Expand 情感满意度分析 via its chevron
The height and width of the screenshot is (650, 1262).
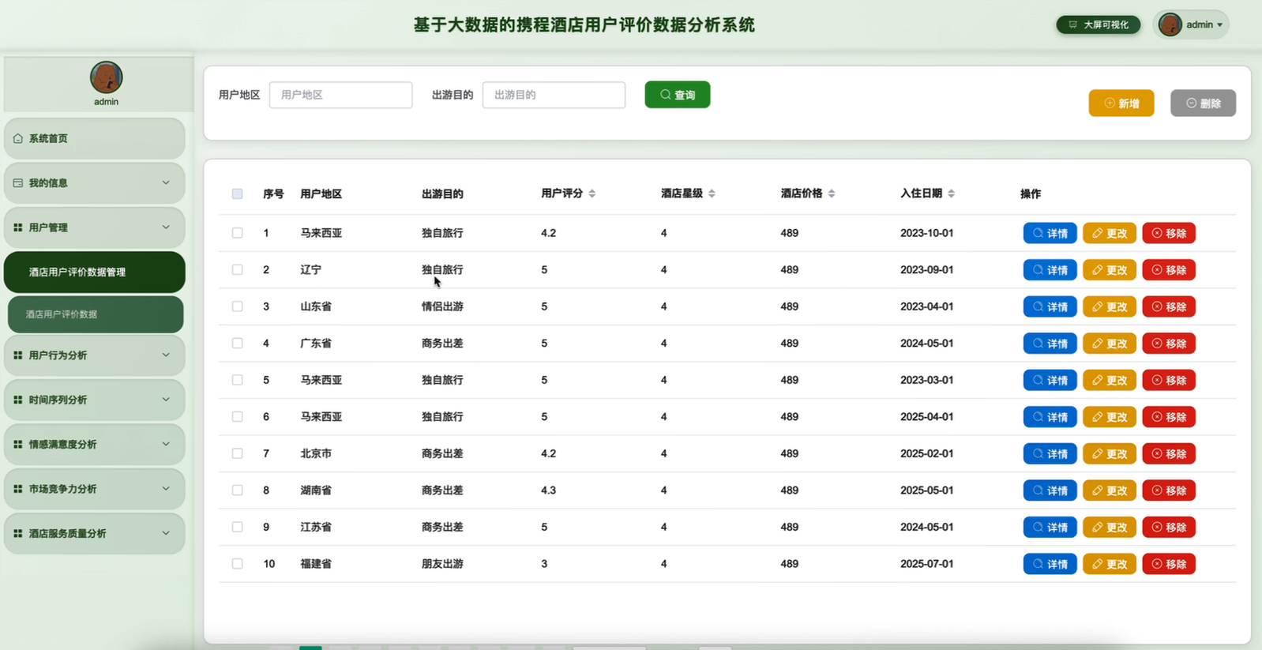point(166,444)
